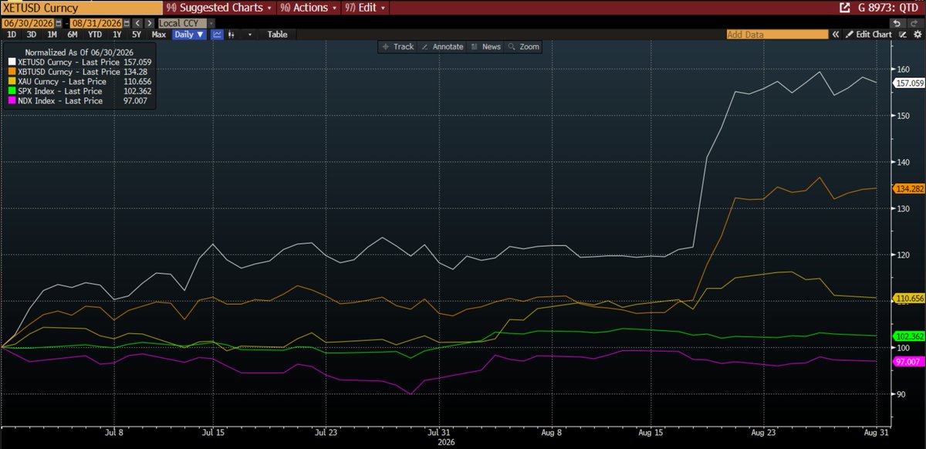
Task: Activate the Track crosshair tool
Action: [x=397, y=47]
